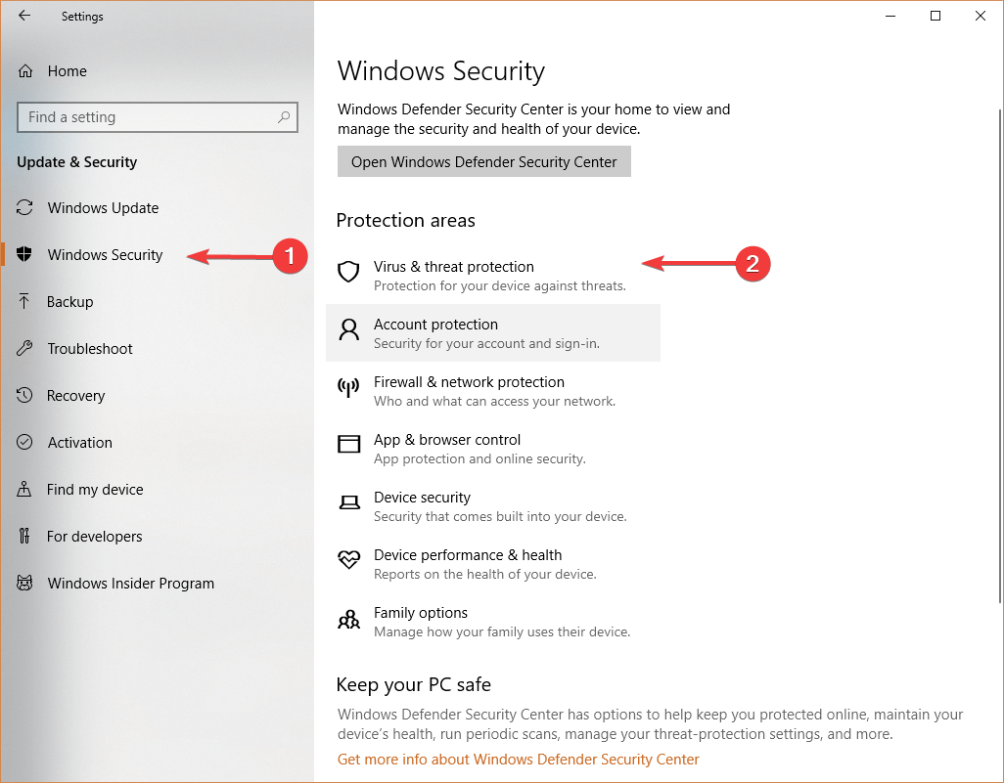This screenshot has height=783, width=1004.
Task: Click the back arrow
Action: (x=24, y=16)
